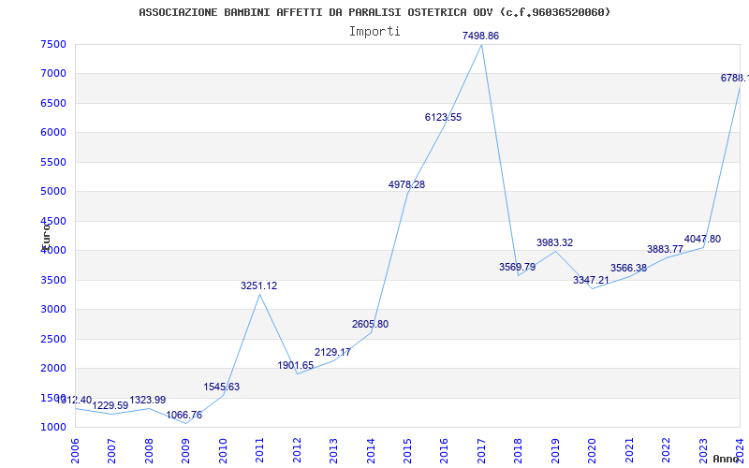Click y-axis value 2000

point(53,368)
